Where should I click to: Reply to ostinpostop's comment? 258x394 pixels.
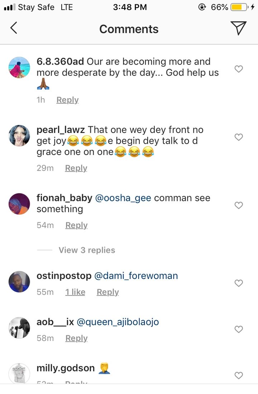[107, 292]
